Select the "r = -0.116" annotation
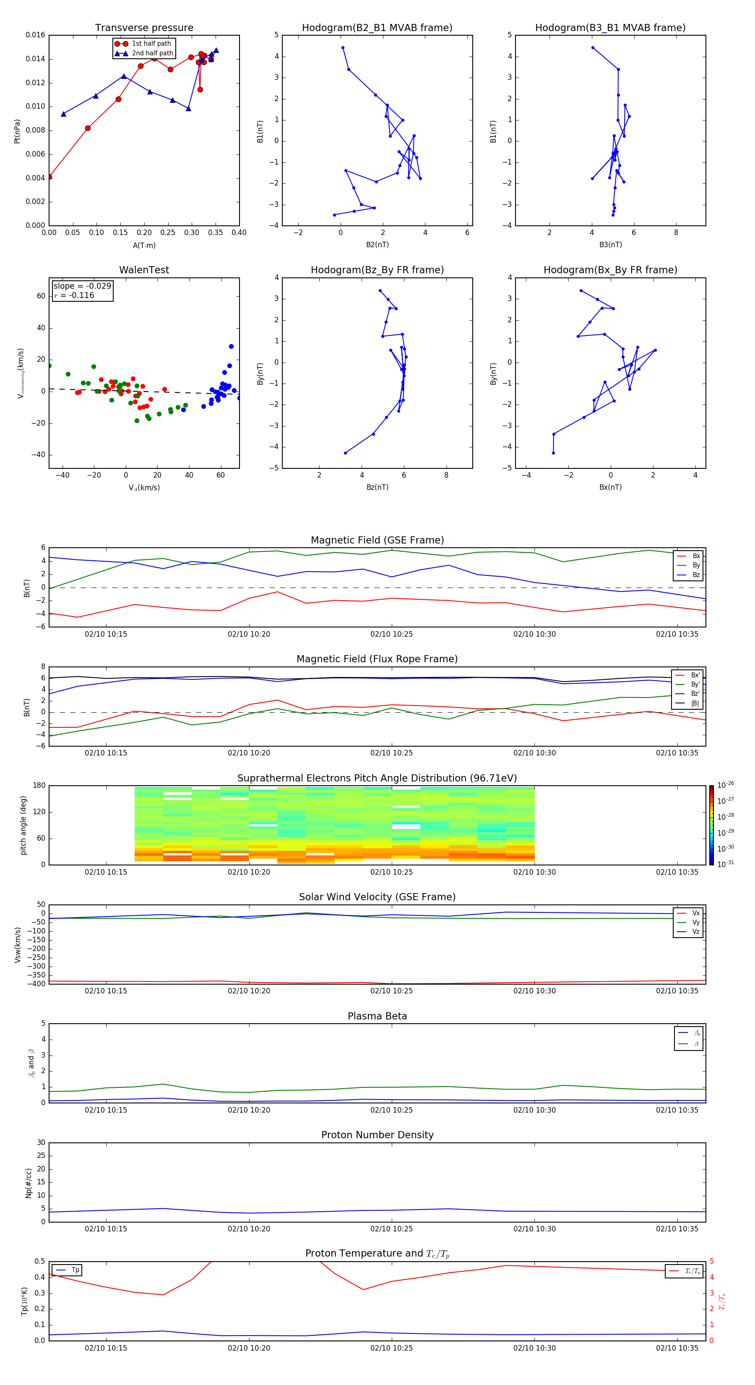 pos(74,295)
